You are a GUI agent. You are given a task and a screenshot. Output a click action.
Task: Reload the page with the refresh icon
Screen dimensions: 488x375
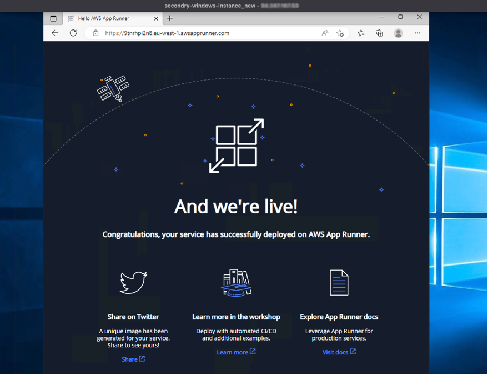[73, 33]
